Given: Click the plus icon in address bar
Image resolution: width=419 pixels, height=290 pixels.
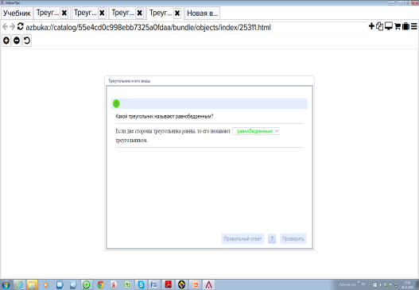Looking at the screenshot, I should (x=371, y=26).
